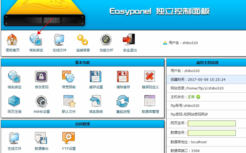Screen dimensions: 246x153
Task: Open MIME设置 gear icon
Action: point(41,101)
